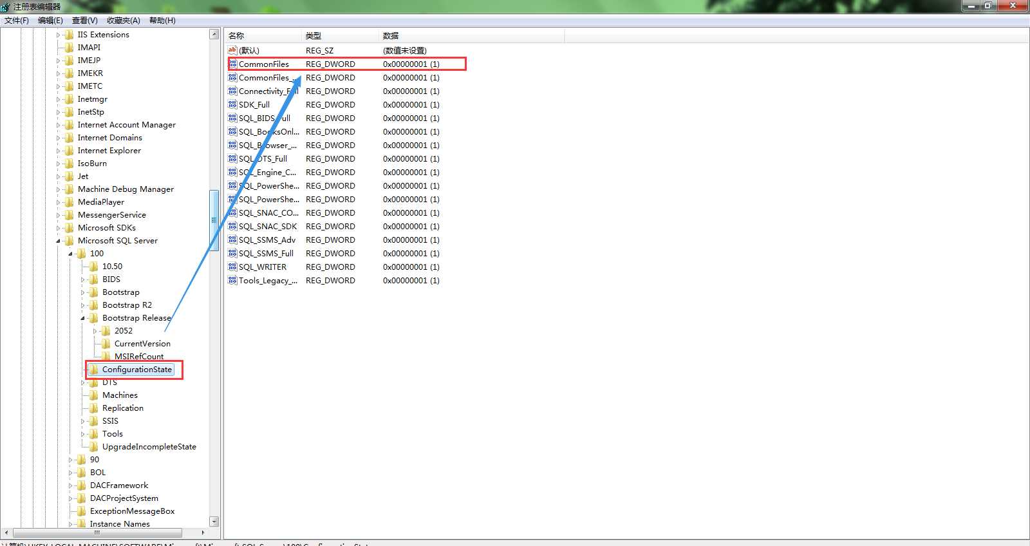Expand the SSIS key
Screen dimensions: 1030x546
[x=82, y=421]
